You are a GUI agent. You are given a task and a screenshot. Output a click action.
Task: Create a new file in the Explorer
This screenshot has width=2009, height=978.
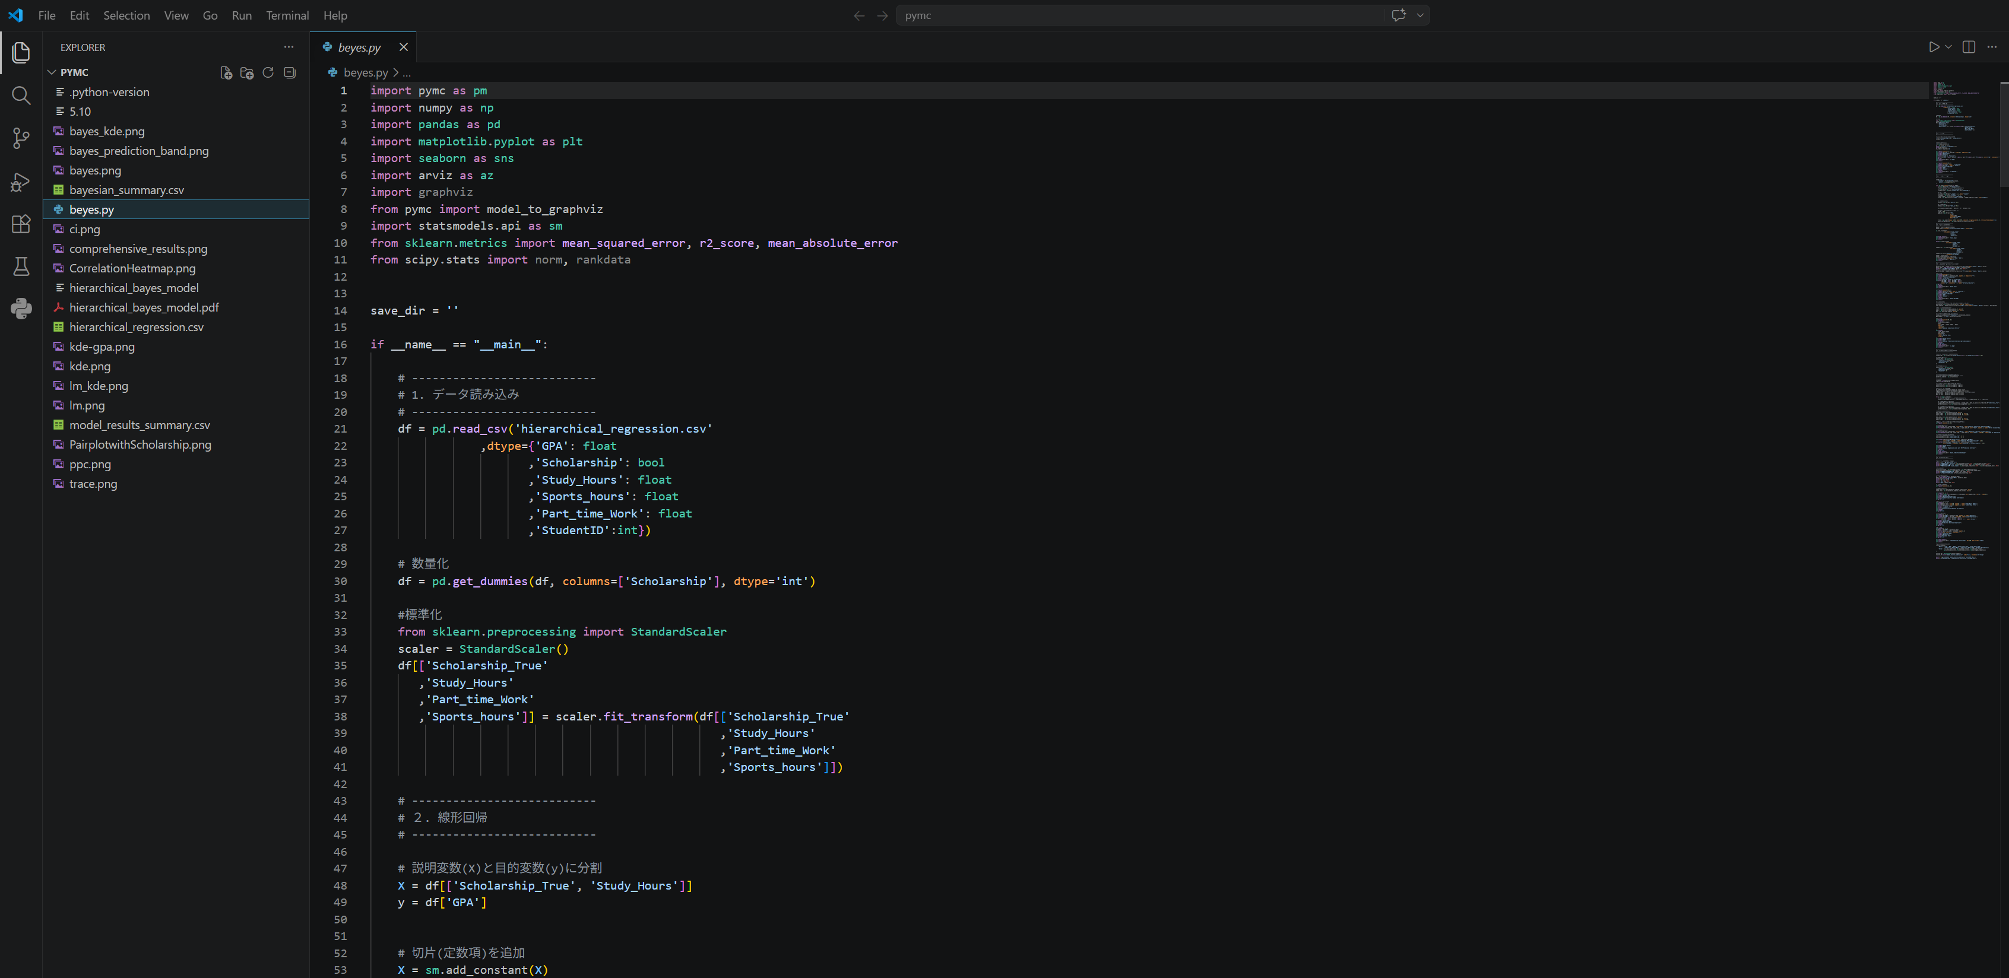point(226,72)
